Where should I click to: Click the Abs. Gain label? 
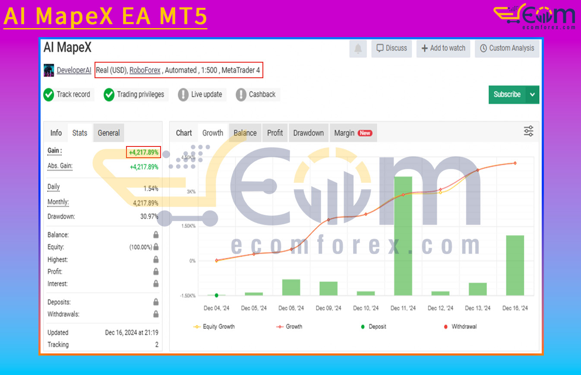click(x=60, y=166)
